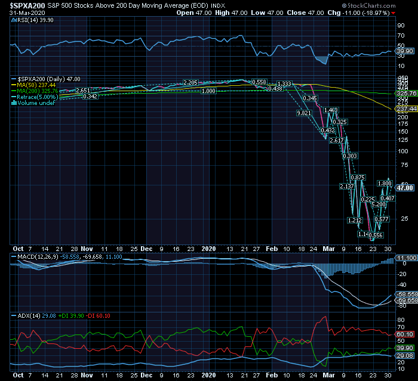This screenshot has width=418, height=381.
Task: Click the ADX(14) 29.08 legend label
Action: click(x=36, y=316)
